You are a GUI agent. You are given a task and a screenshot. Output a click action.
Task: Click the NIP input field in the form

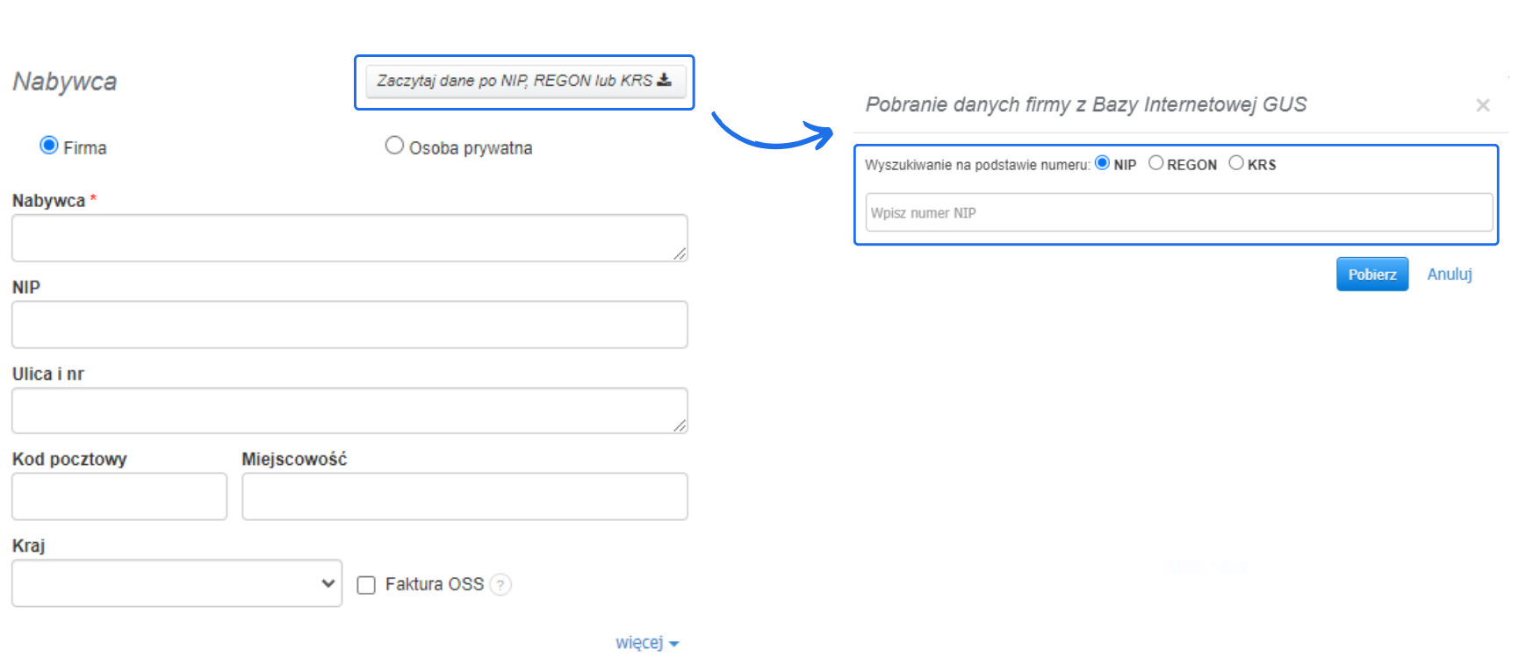(349, 325)
